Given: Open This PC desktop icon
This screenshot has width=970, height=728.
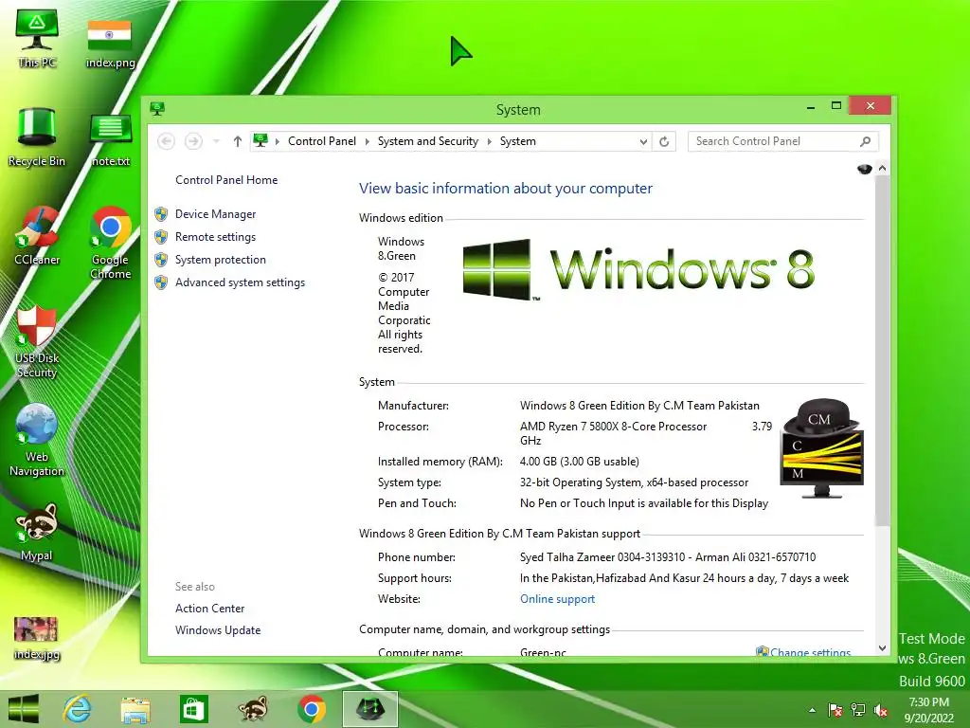Looking at the screenshot, I should pos(37,38).
